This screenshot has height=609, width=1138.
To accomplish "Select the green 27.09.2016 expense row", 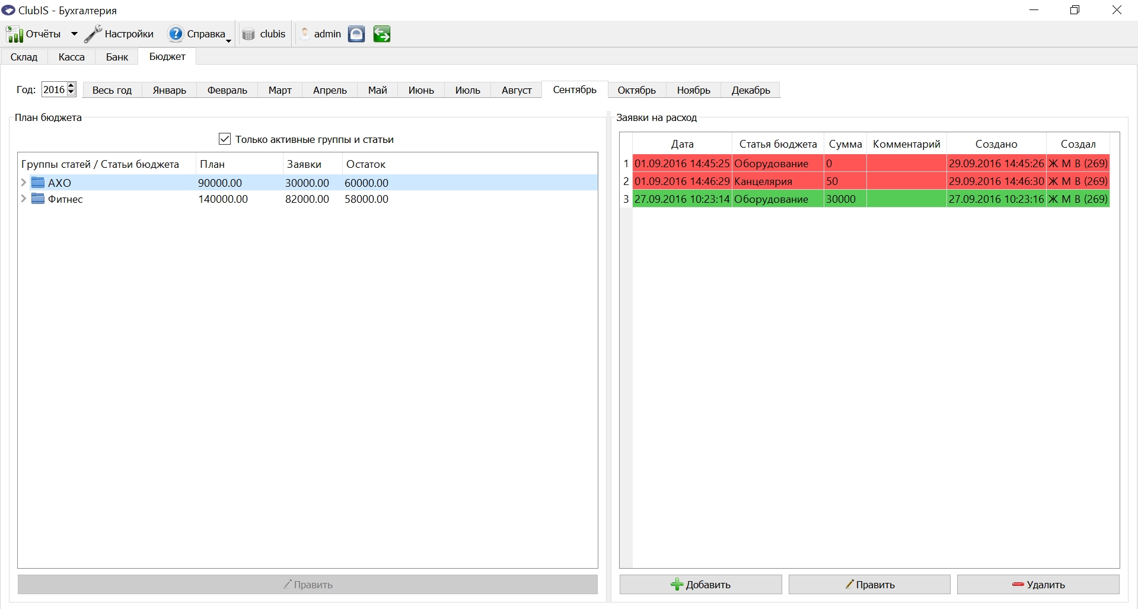I will [871, 199].
